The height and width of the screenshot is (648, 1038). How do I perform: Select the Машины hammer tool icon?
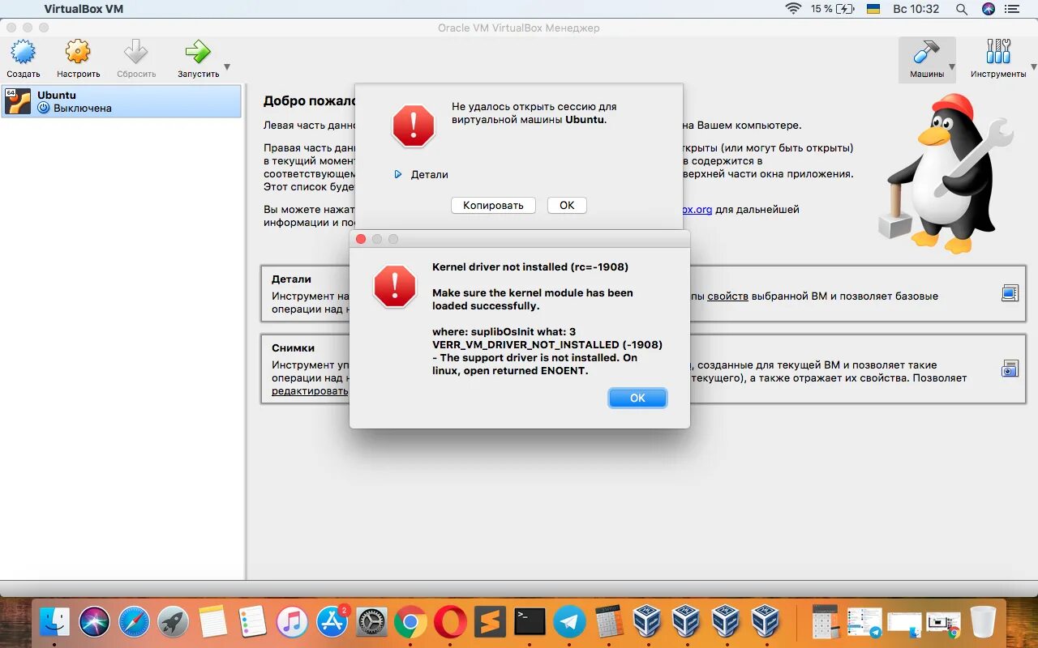click(926, 53)
